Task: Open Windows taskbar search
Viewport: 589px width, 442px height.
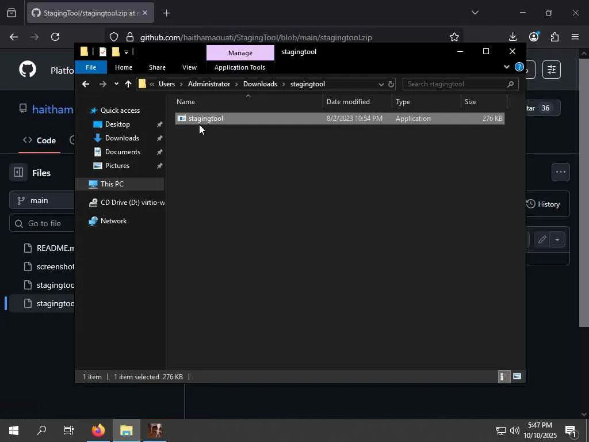Action: tap(41, 430)
